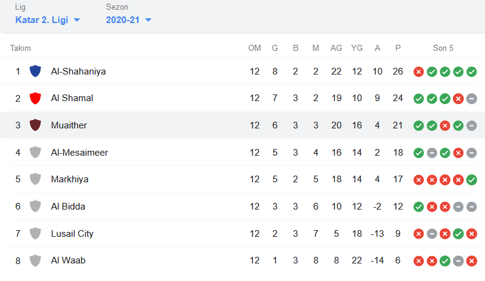Click Al Shamal's red shield crest
485x281 pixels.
(35, 98)
